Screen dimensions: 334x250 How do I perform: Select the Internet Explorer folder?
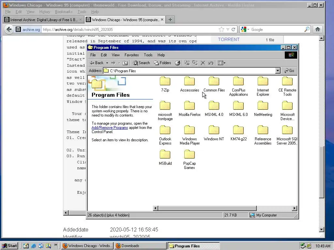point(263,87)
